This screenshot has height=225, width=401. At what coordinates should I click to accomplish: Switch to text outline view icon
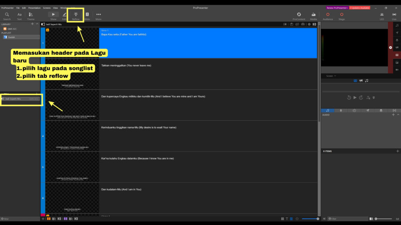[287, 219]
